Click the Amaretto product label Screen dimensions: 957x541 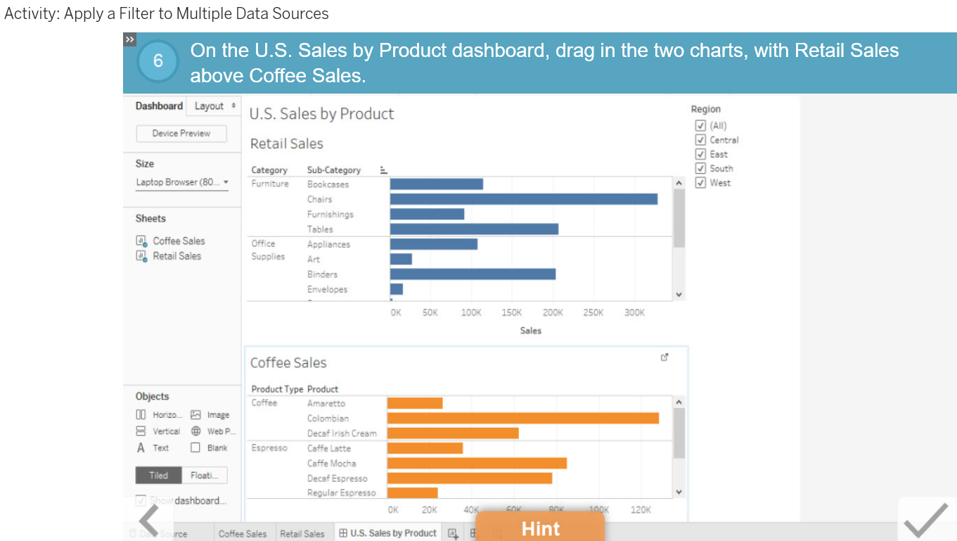326,403
